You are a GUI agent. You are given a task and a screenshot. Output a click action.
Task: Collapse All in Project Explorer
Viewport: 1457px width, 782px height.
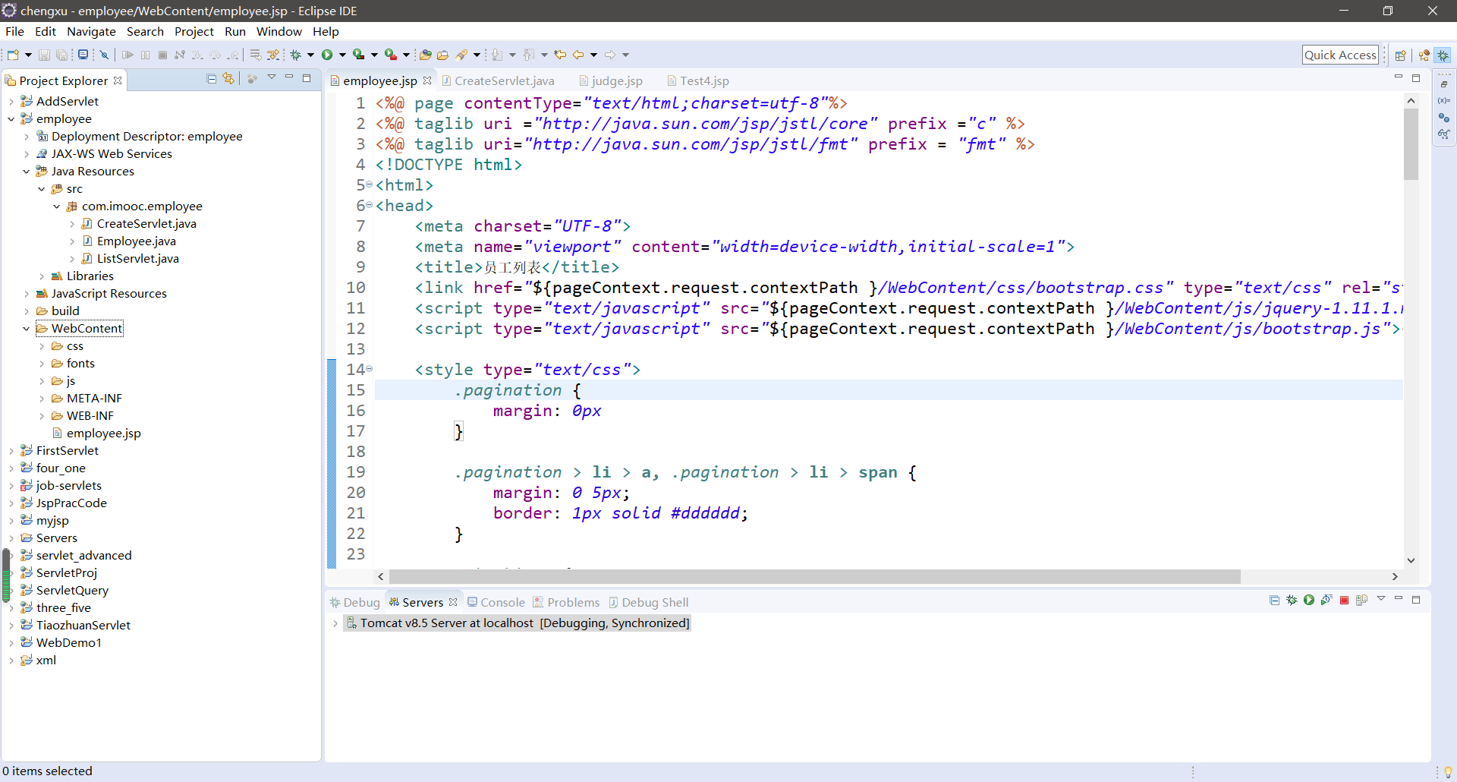pos(212,79)
